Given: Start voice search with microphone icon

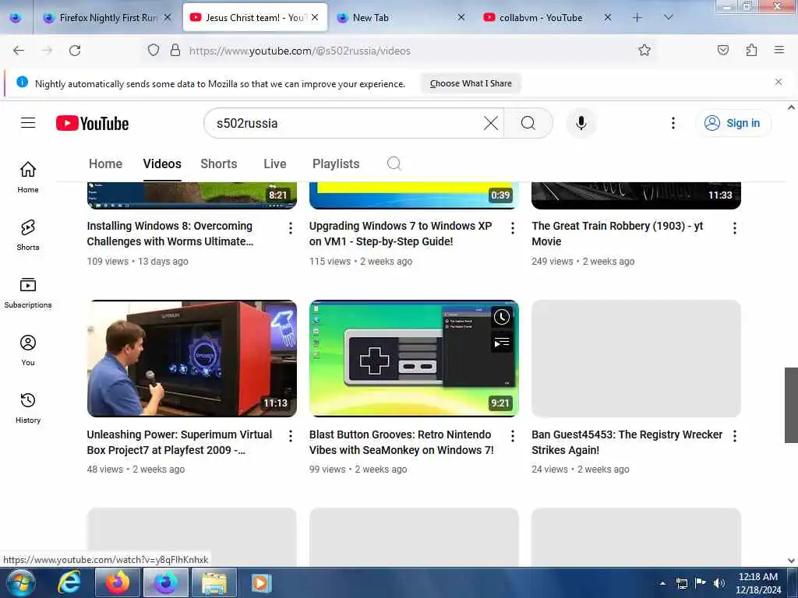Looking at the screenshot, I should pyautogui.click(x=581, y=123).
